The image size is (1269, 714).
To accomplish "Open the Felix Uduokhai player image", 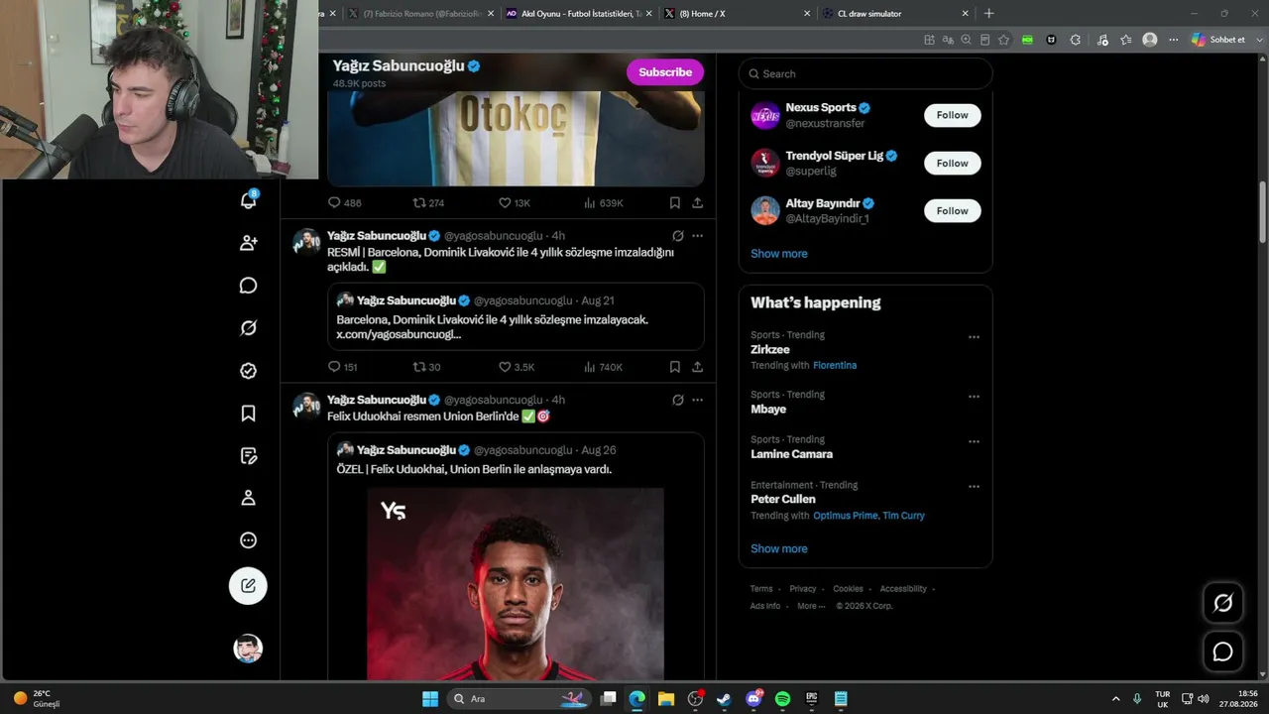I will tap(516, 584).
